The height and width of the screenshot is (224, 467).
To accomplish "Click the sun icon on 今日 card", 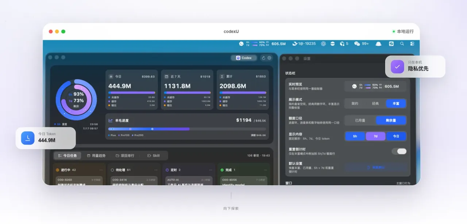I will coord(111,77).
